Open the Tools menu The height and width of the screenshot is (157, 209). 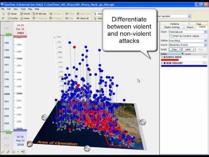coord(23,9)
